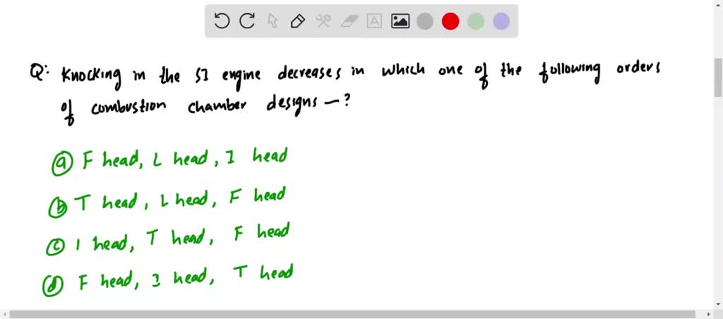Click the undo arrow icon
Image resolution: width=723 pixels, height=319 pixels.
click(x=222, y=21)
